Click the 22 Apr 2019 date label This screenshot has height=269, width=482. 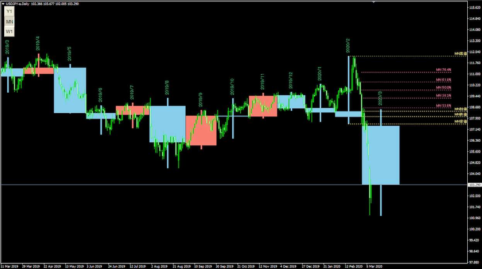tap(52, 266)
